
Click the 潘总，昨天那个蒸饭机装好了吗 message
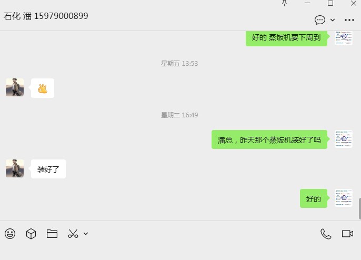coord(269,139)
